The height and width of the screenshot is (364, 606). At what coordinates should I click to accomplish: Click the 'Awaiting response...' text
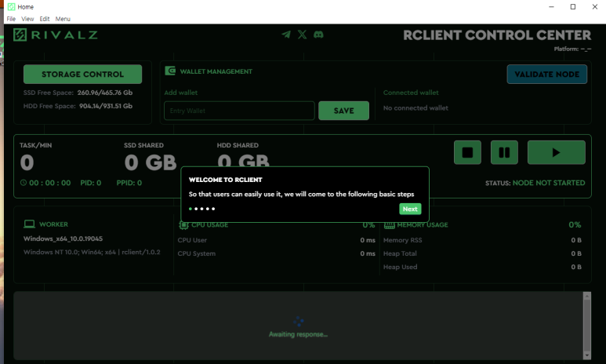[298, 334]
